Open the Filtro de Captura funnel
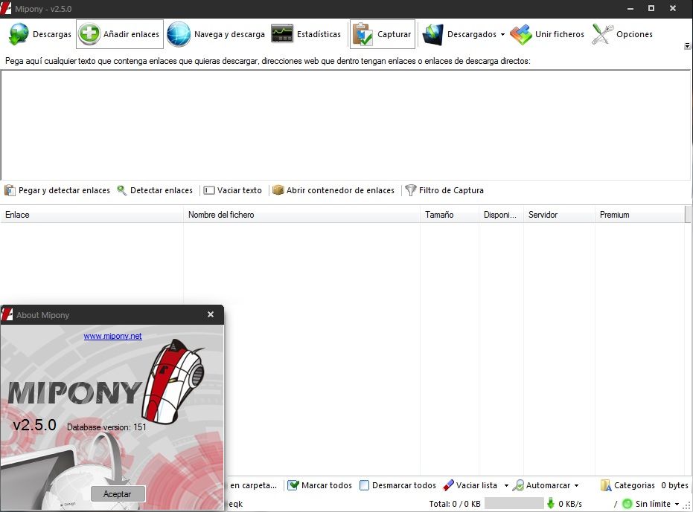Image resolution: width=693 pixels, height=512 pixels. click(x=444, y=190)
